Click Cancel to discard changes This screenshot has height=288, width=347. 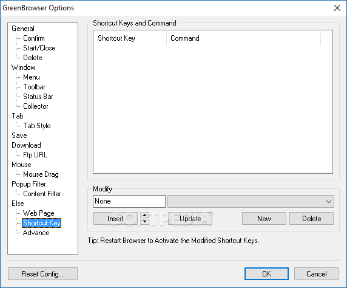pos(316,274)
